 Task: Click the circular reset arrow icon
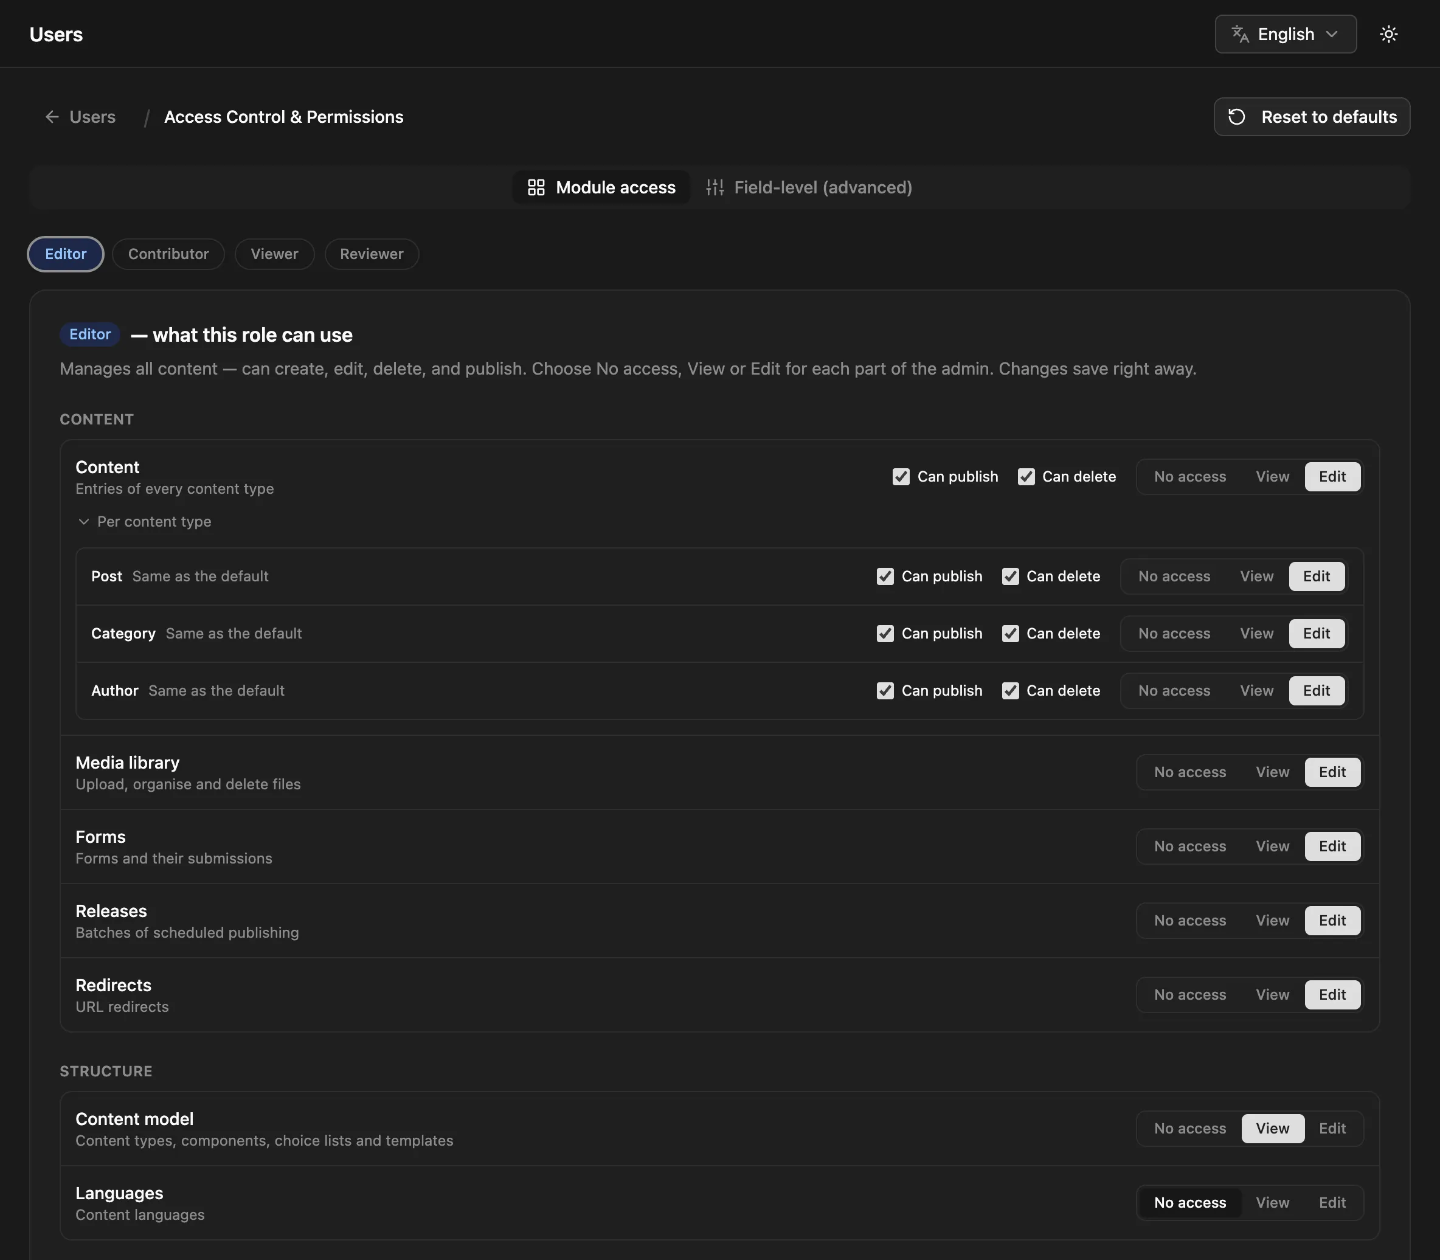[1237, 117]
